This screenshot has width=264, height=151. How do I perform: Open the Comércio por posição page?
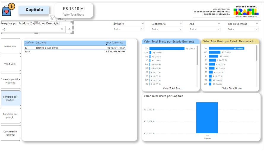click(x=11, y=115)
